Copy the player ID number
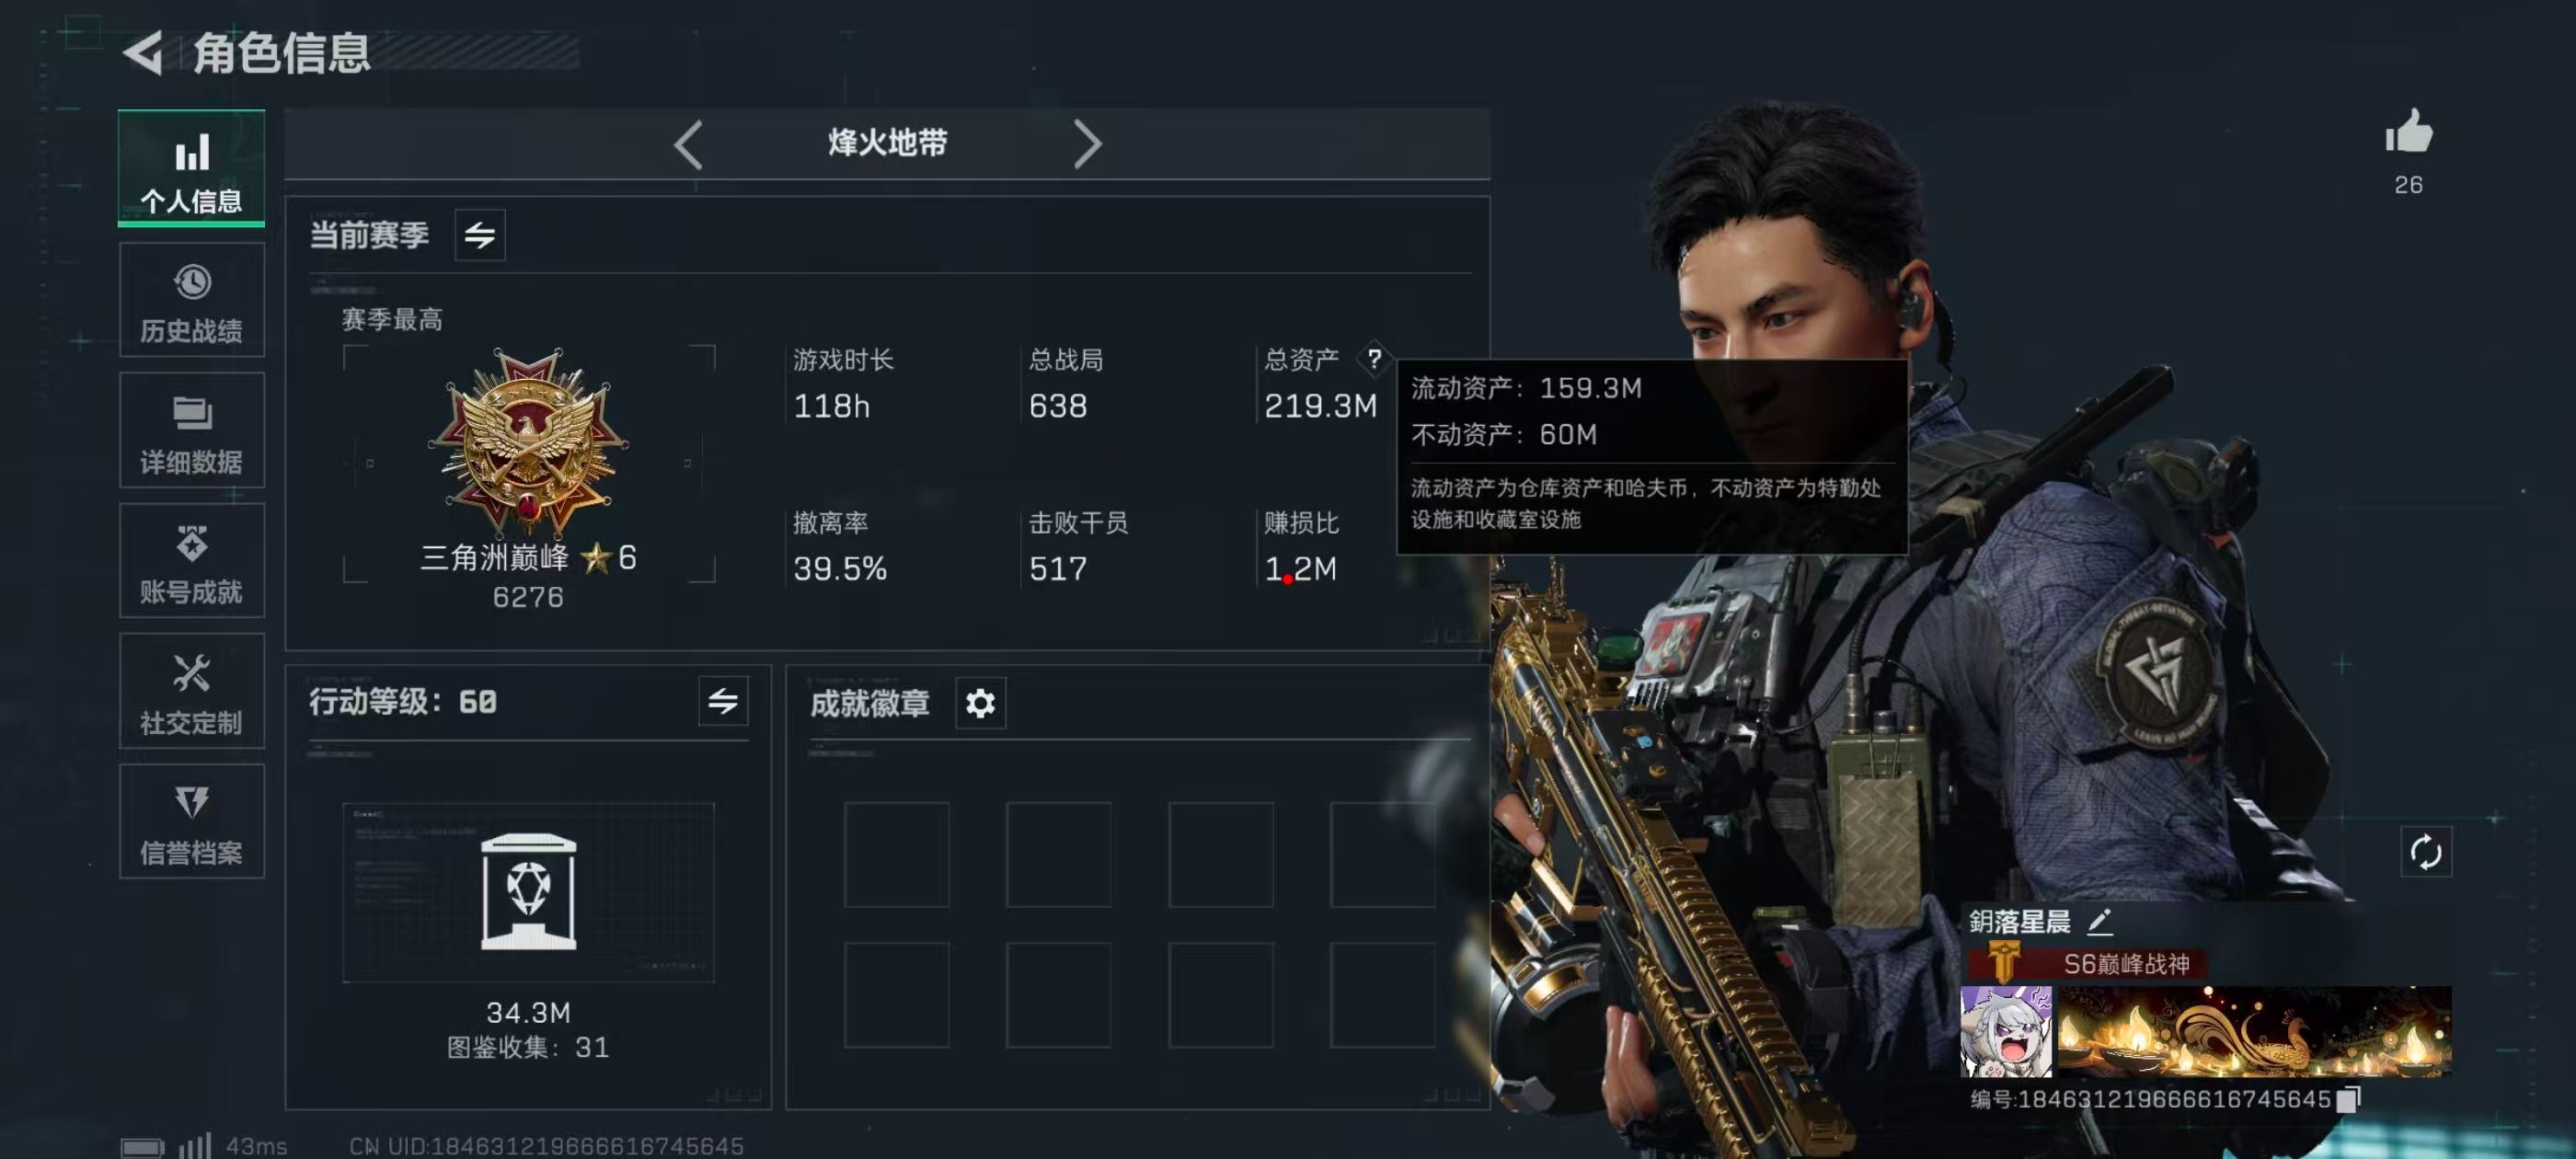This screenshot has height=1159, width=2576. (x=2348, y=1100)
